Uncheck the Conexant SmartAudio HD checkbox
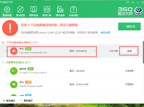The width and height of the screenshot is (144, 107). 7,51
